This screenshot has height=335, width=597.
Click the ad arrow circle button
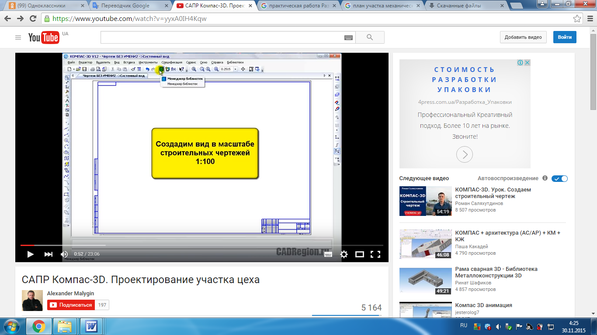coord(465,154)
